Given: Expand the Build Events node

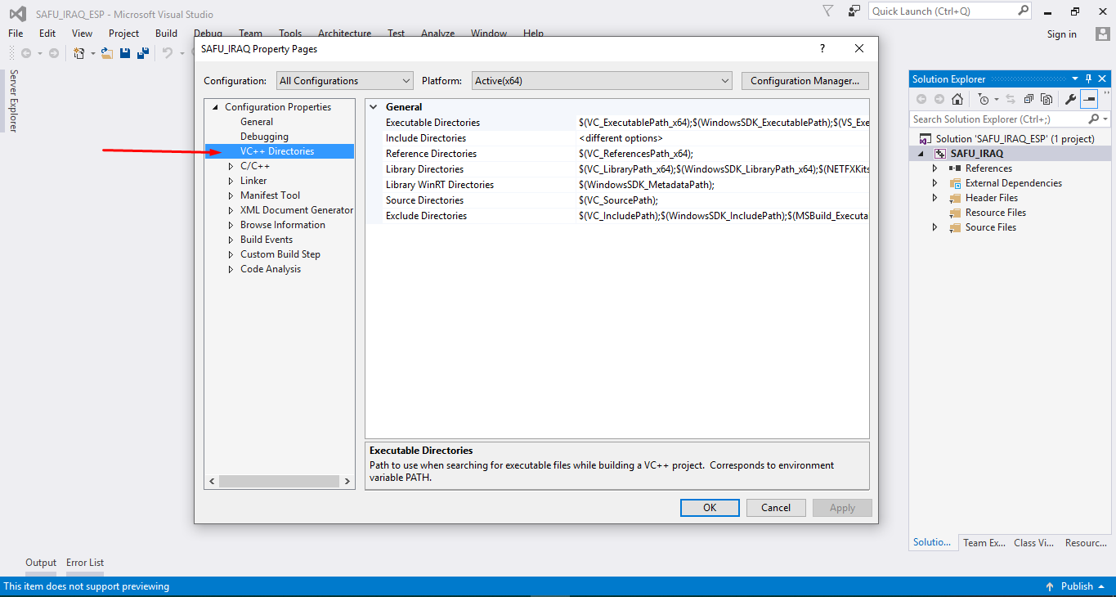Looking at the screenshot, I should click(x=231, y=240).
